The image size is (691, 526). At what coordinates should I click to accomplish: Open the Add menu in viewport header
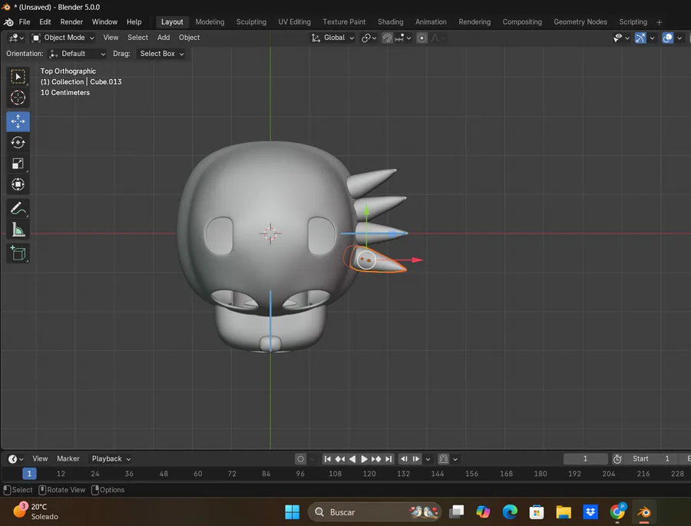pos(164,38)
